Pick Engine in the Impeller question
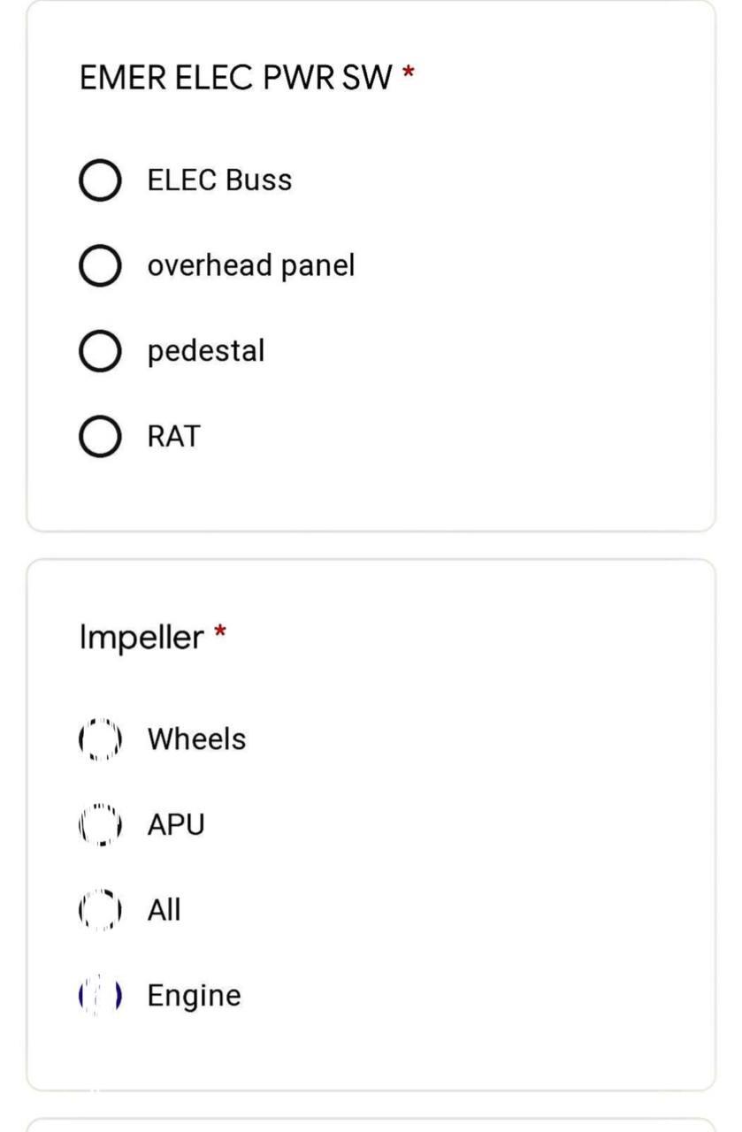Image resolution: width=742 pixels, height=1132 pixels. pyautogui.click(x=100, y=994)
